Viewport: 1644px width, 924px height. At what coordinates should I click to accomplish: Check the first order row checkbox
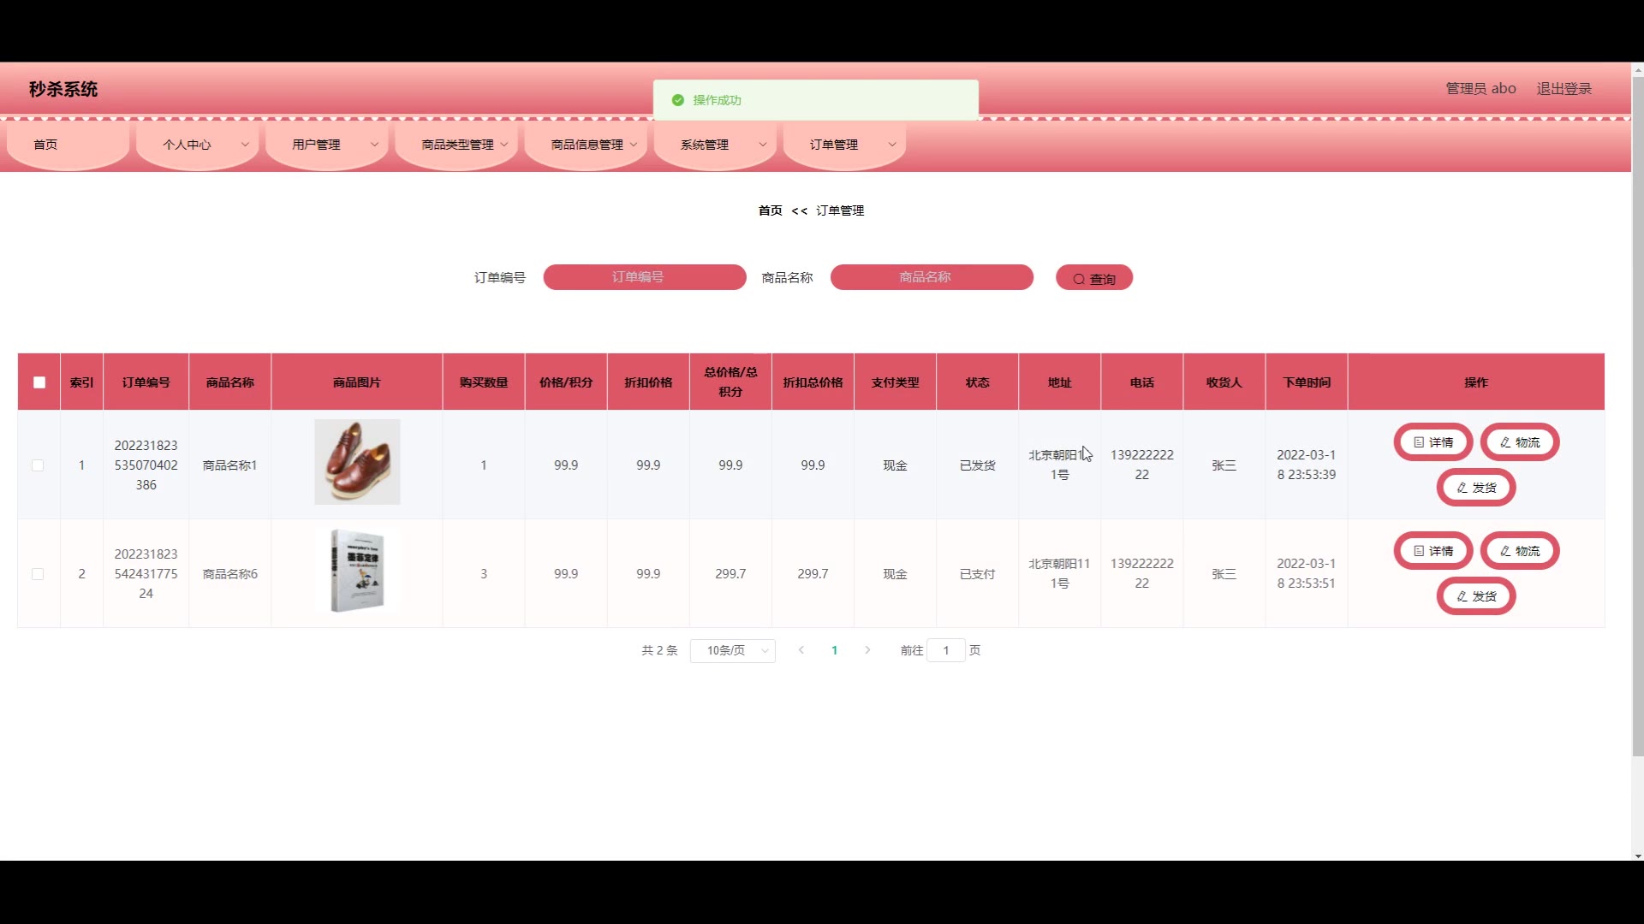[38, 465]
